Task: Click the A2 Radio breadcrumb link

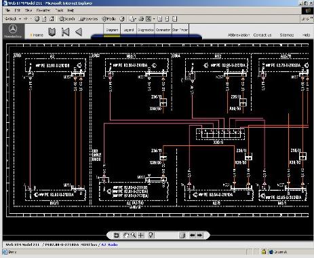Action: coord(109,244)
